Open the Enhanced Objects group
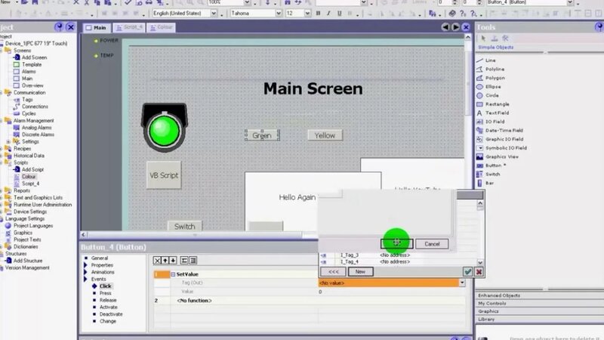This screenshot has height=340, width=604. 539,295
